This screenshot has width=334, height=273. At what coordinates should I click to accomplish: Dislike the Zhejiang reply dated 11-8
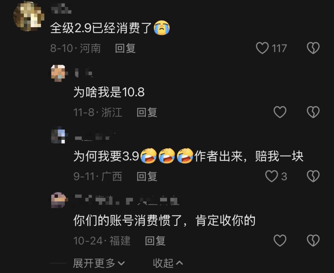click(x=313, y=112)
